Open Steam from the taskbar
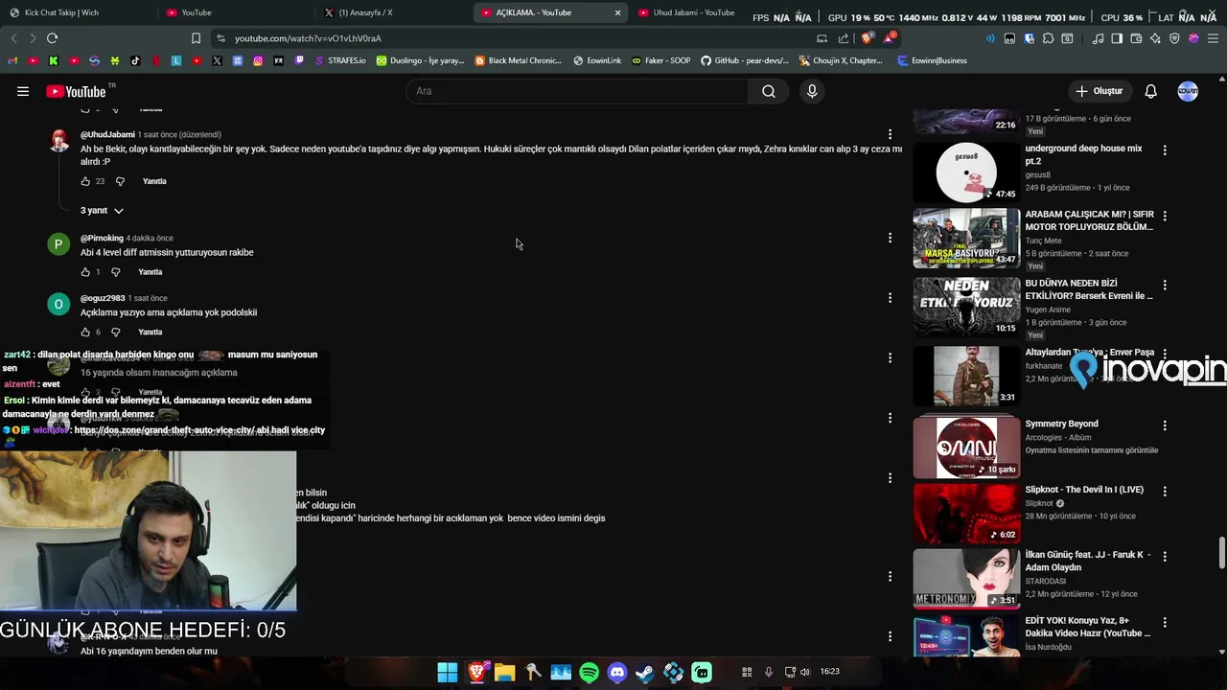The width and height of the screenshot is (1227, 690). (645, 673)
